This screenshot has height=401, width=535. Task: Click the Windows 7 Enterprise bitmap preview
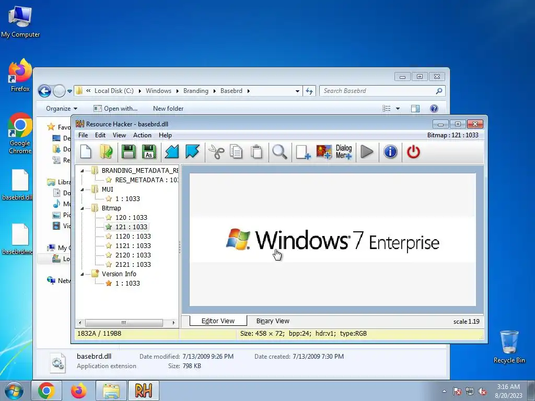(x=333, y=240)
